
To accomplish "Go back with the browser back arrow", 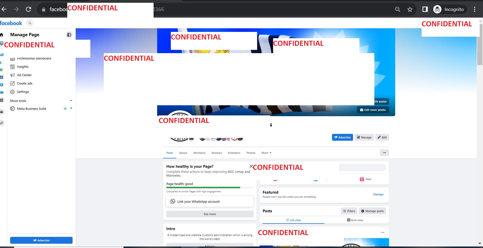I will point(4,9).
